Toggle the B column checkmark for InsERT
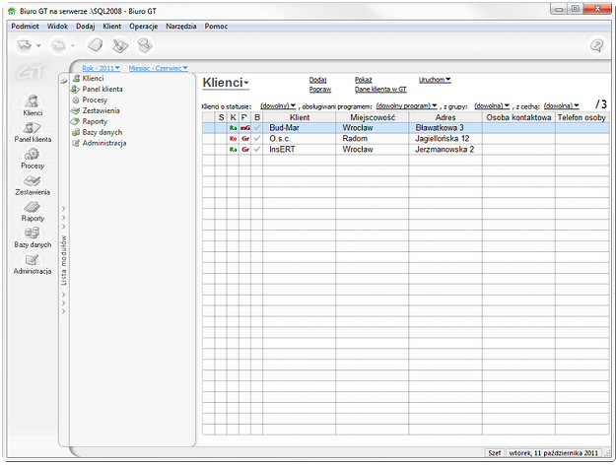This screenshot has height=466, width=616. click(x=256, y=150)
